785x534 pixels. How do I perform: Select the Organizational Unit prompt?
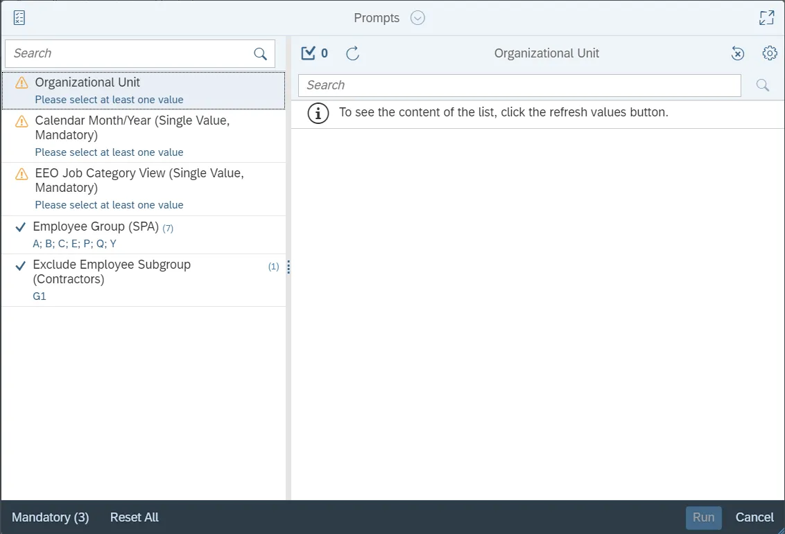tap(144, 90)
